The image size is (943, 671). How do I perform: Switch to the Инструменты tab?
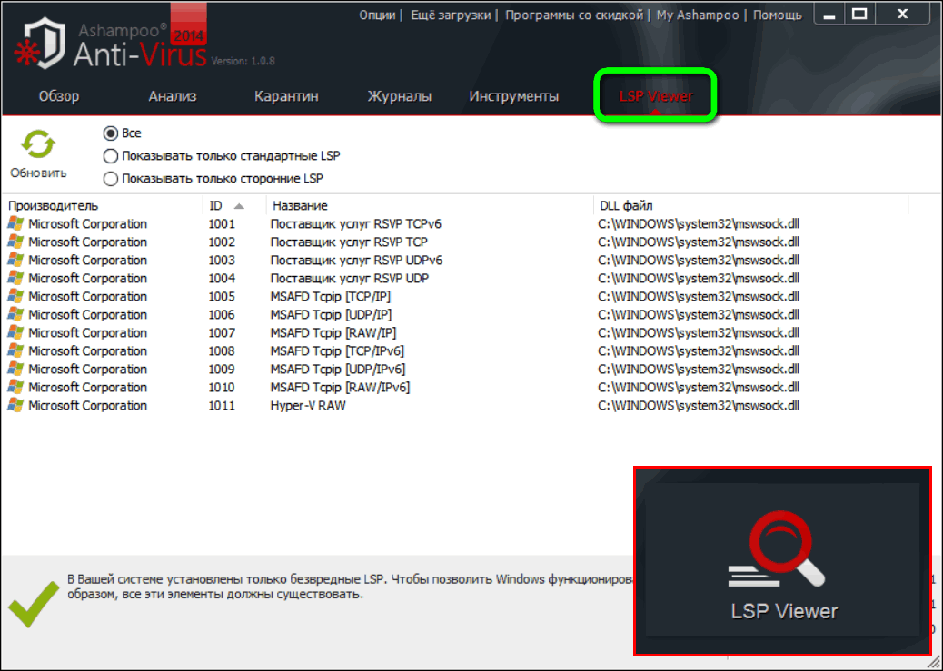tap(514, 96)
